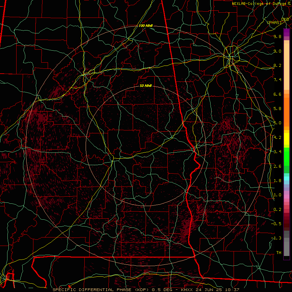
Task: Select the 6.6 scale label
Action: click(x=277, y=94)
